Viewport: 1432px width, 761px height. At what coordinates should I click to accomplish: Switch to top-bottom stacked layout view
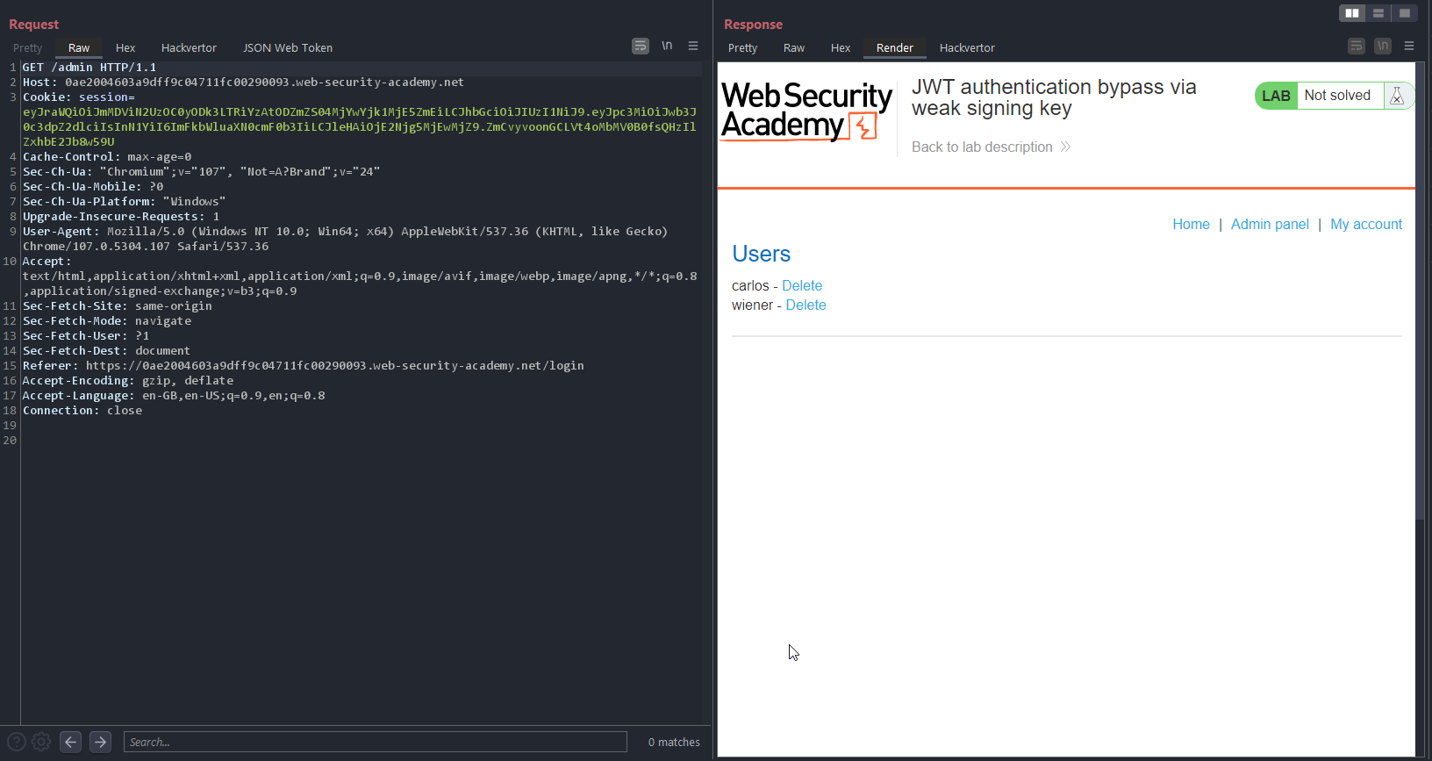click(1378, 13)
